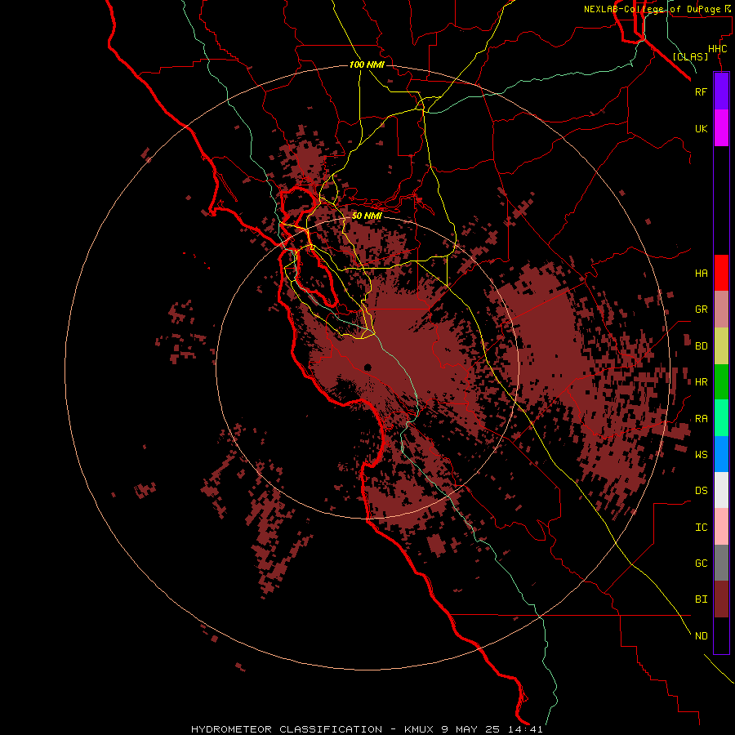The image size is (735, 735).
Task: Click the mint-green RA legend swatch
Action: pyautogui.click(x=721, y=418)
